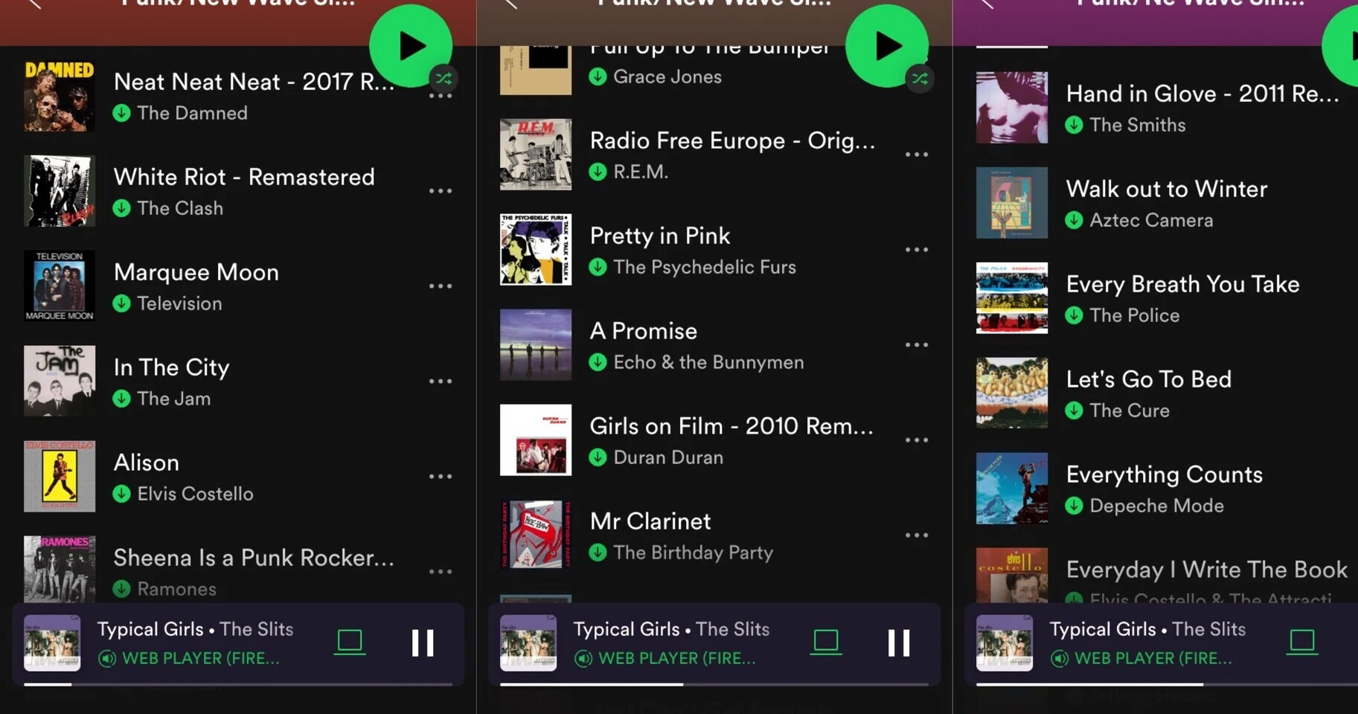Click speaker icon beside WEB PLAYER in middle bar
The image size is (1358, 714).
[583, 658]
